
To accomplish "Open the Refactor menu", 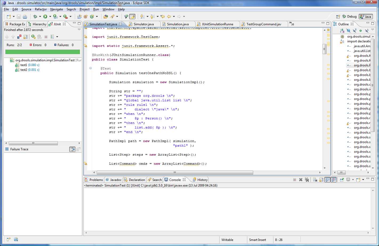I will pyautogui.click(x=41, y=9).
